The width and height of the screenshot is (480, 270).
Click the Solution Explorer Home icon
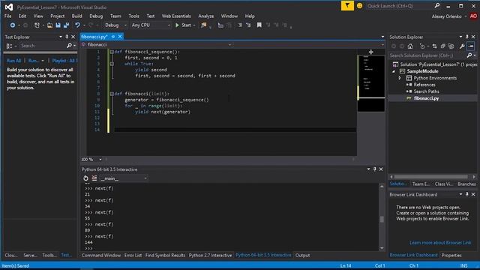click(410, 46)
